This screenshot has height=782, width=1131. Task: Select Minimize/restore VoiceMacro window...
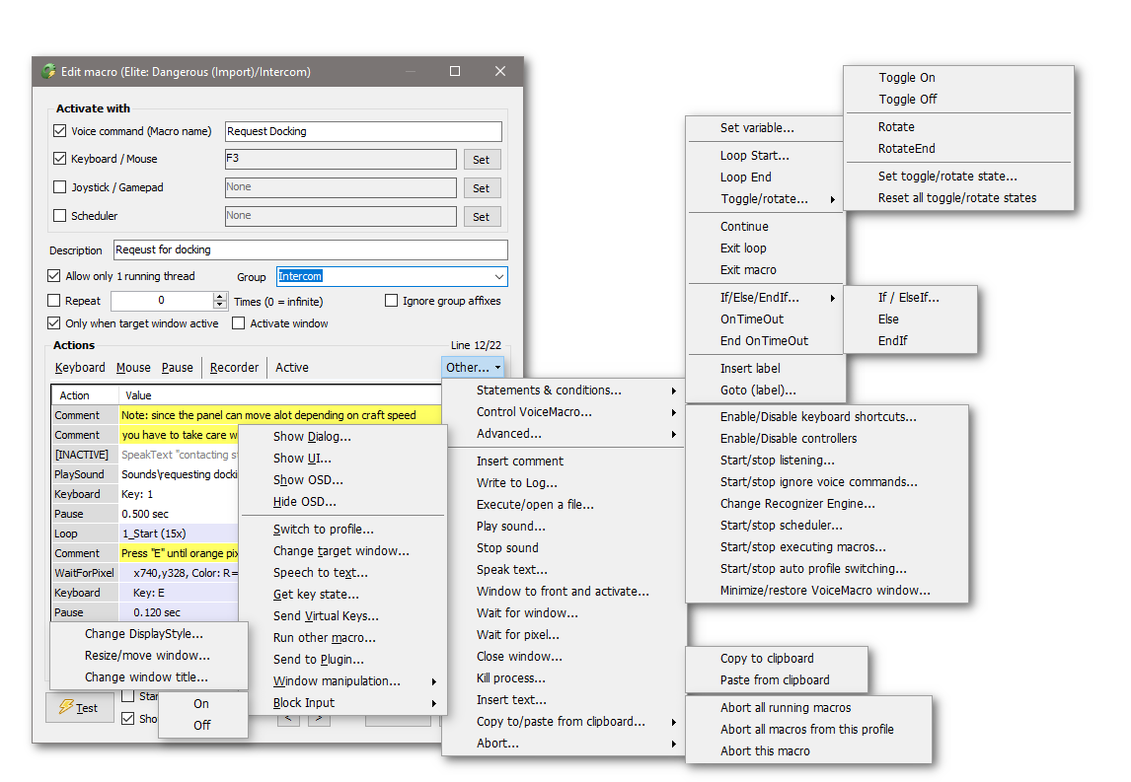click(827, 591)
